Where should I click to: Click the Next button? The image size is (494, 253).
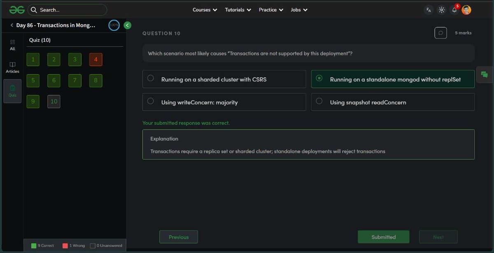click(x=438, y=237)
